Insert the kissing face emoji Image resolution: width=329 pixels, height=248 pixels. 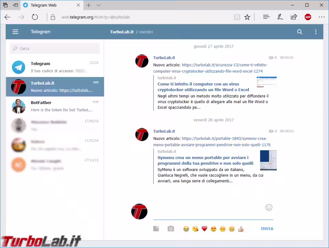click(x=195, y=229)
